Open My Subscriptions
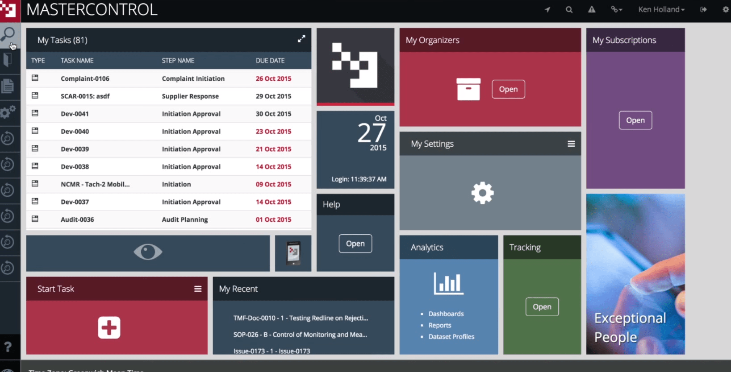This screenshot has width=731, height=372. (x=635, y=120)
